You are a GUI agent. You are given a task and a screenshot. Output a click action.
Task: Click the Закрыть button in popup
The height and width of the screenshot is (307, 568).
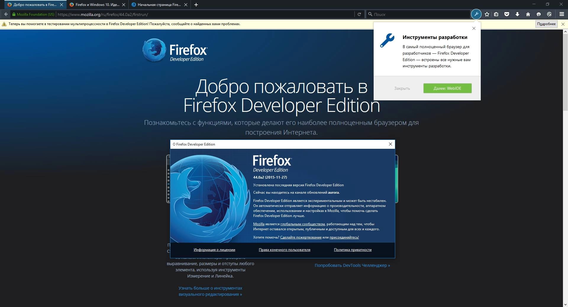(x=402, y=88)
